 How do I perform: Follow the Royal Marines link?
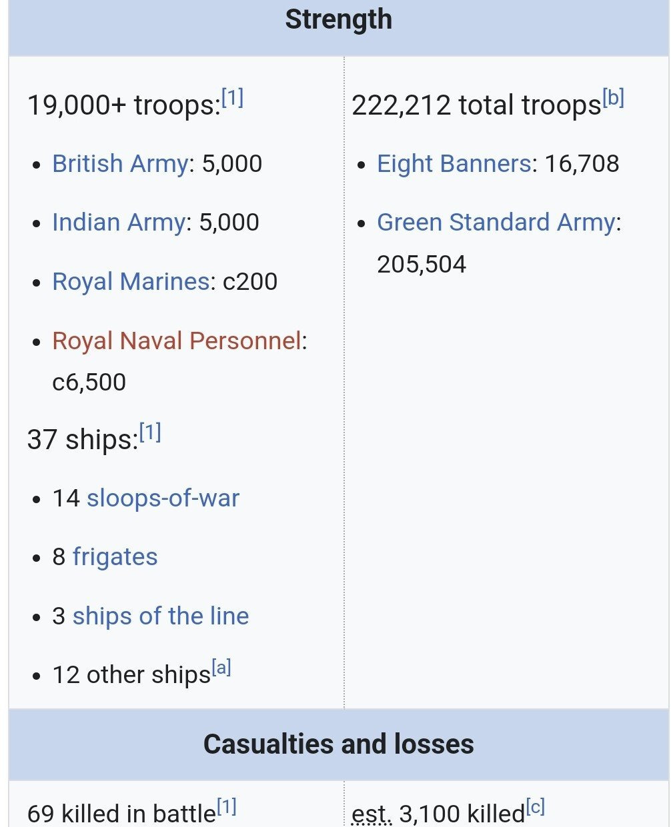[x=131, y=282]
